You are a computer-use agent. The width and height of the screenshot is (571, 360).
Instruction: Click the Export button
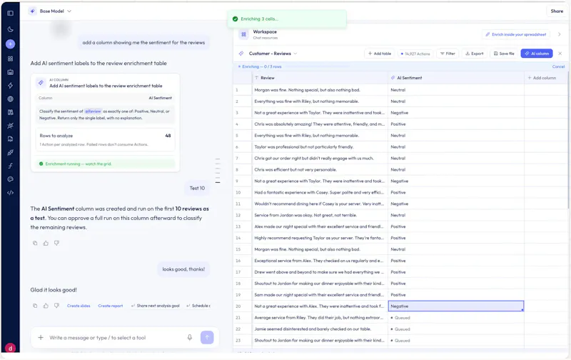pos(475,54)
